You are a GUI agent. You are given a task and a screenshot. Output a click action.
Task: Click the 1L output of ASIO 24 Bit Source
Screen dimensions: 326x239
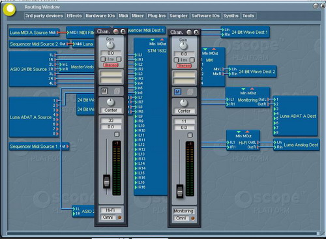point(55,55)
